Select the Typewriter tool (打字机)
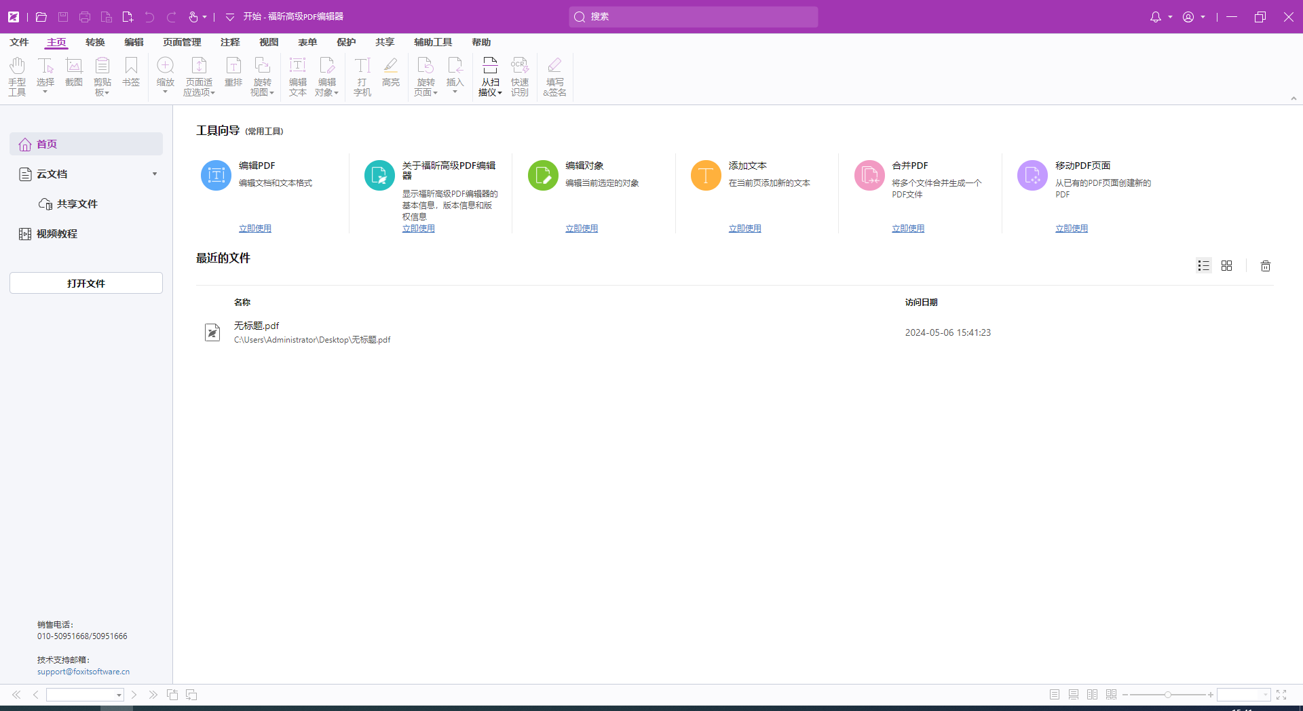Screen dimensions: 1303x711 pos(362,76)
